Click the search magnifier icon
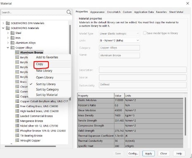The height and width of the screenshot is (158, 192). [x=69, y=12]
